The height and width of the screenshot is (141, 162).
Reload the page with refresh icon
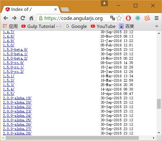[23, 18]
